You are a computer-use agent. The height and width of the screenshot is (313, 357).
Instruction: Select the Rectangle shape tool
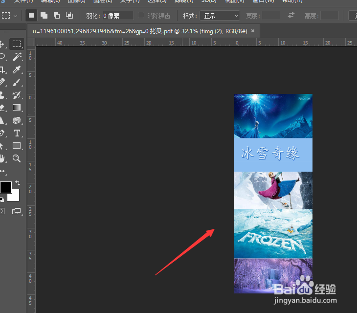click(17, 146)
